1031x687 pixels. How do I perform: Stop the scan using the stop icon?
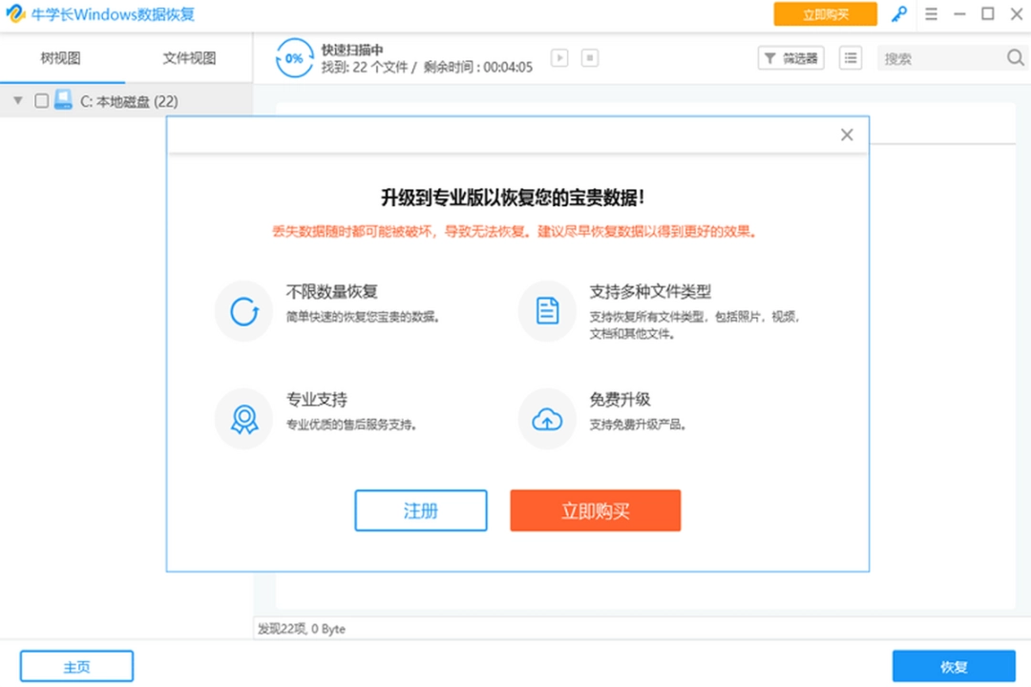[x=590, y=58]
